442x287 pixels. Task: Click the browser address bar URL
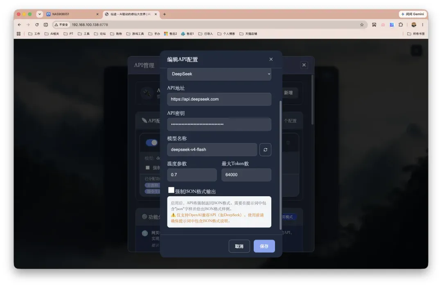[90, 25]
